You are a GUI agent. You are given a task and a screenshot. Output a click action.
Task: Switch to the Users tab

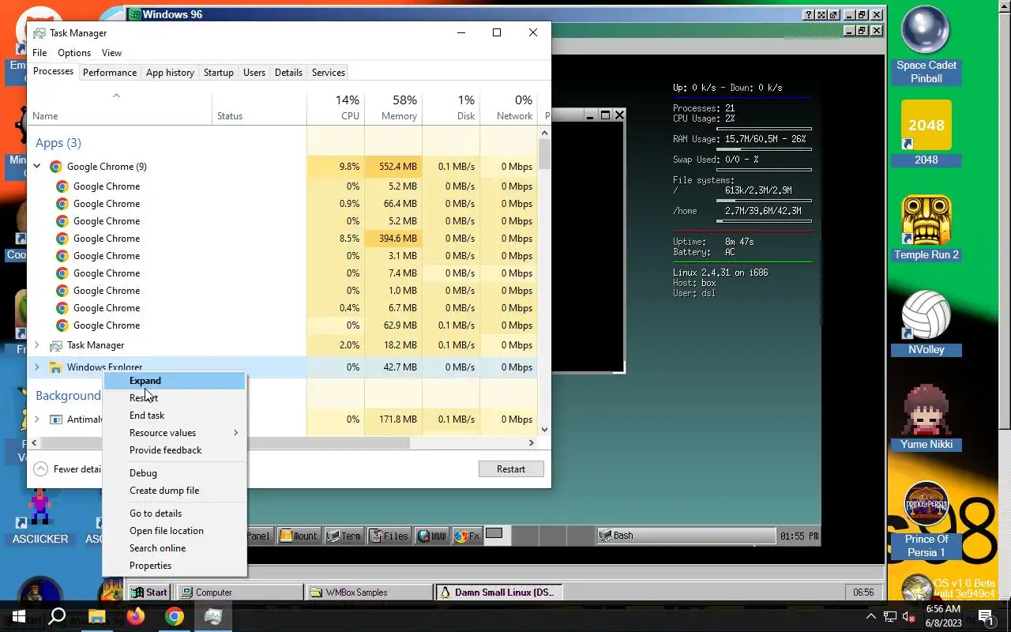[254, 73]
